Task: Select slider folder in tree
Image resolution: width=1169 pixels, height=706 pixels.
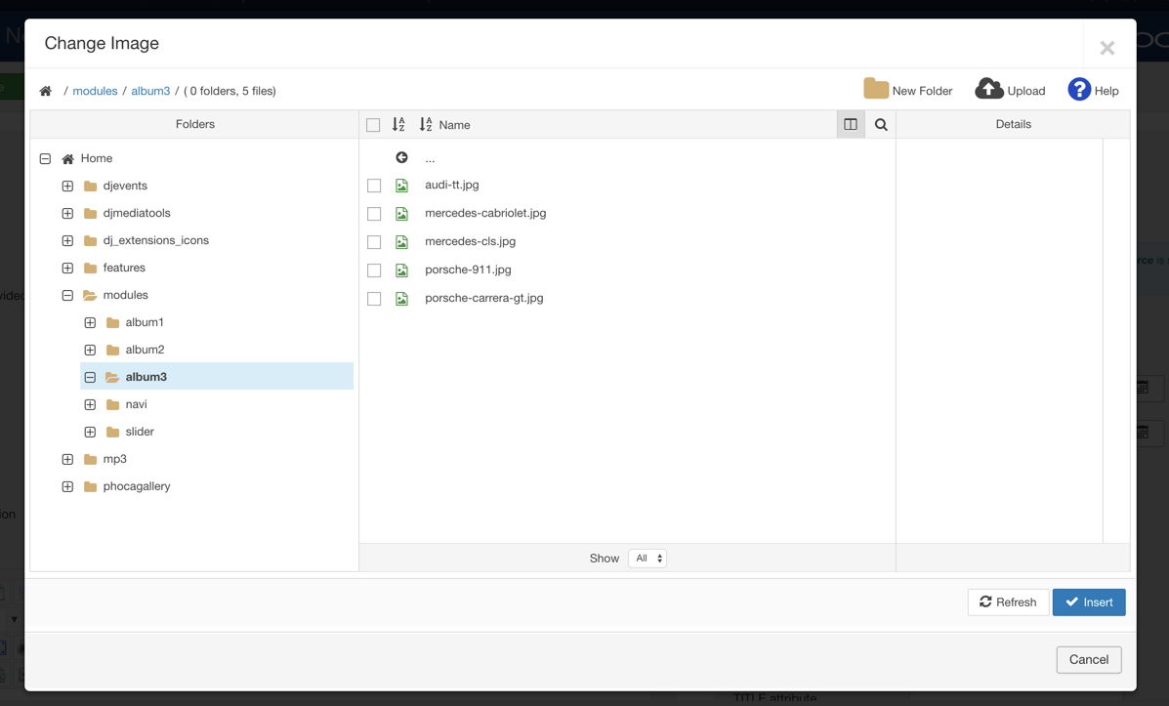Action: 140,432
